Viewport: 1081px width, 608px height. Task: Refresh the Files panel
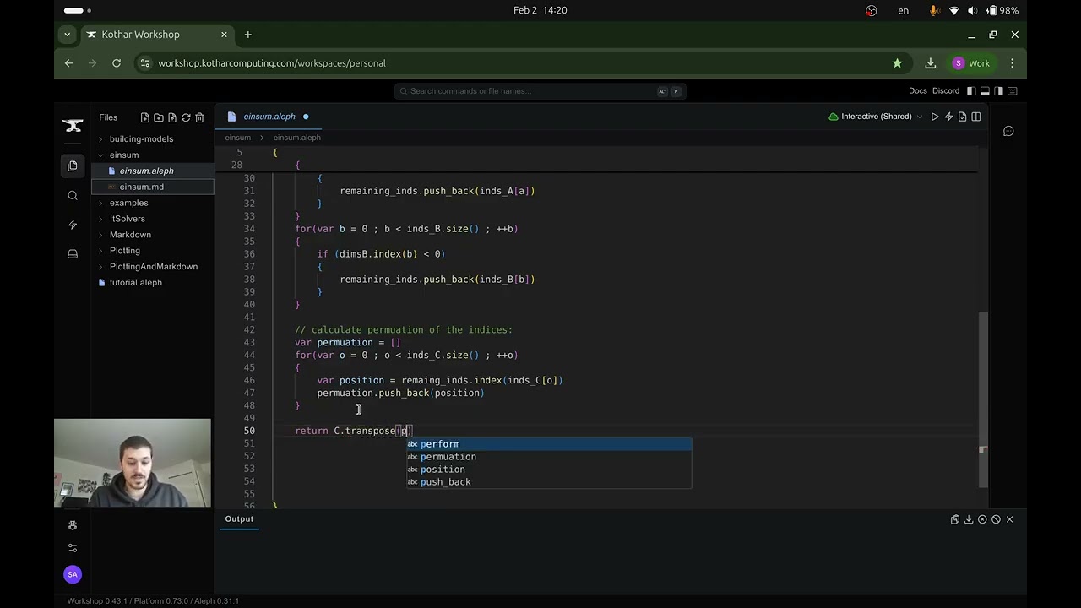[186, 117]
